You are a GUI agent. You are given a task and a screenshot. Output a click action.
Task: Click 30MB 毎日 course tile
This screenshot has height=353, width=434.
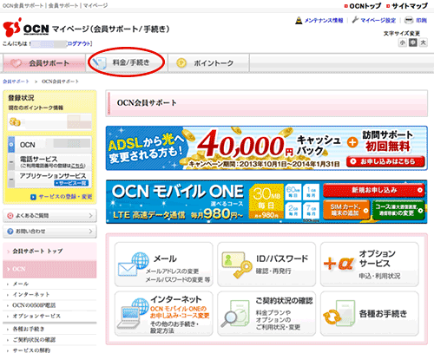point(266,201)
